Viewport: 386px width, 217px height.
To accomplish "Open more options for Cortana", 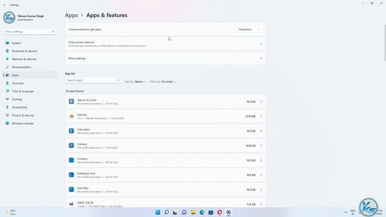I will tap(261, 160).
